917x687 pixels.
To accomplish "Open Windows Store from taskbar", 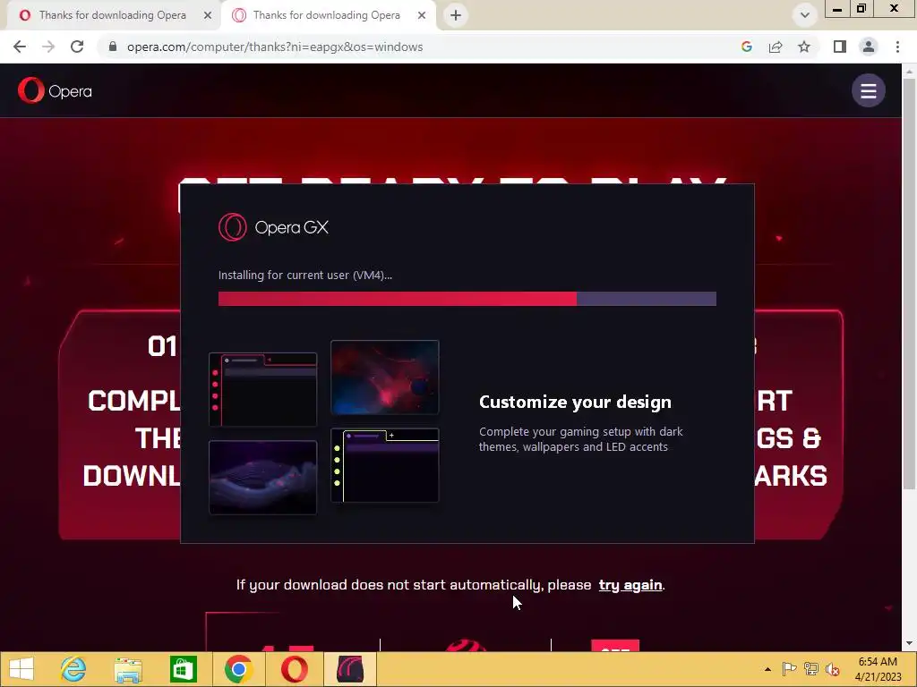I will (183, 669).
